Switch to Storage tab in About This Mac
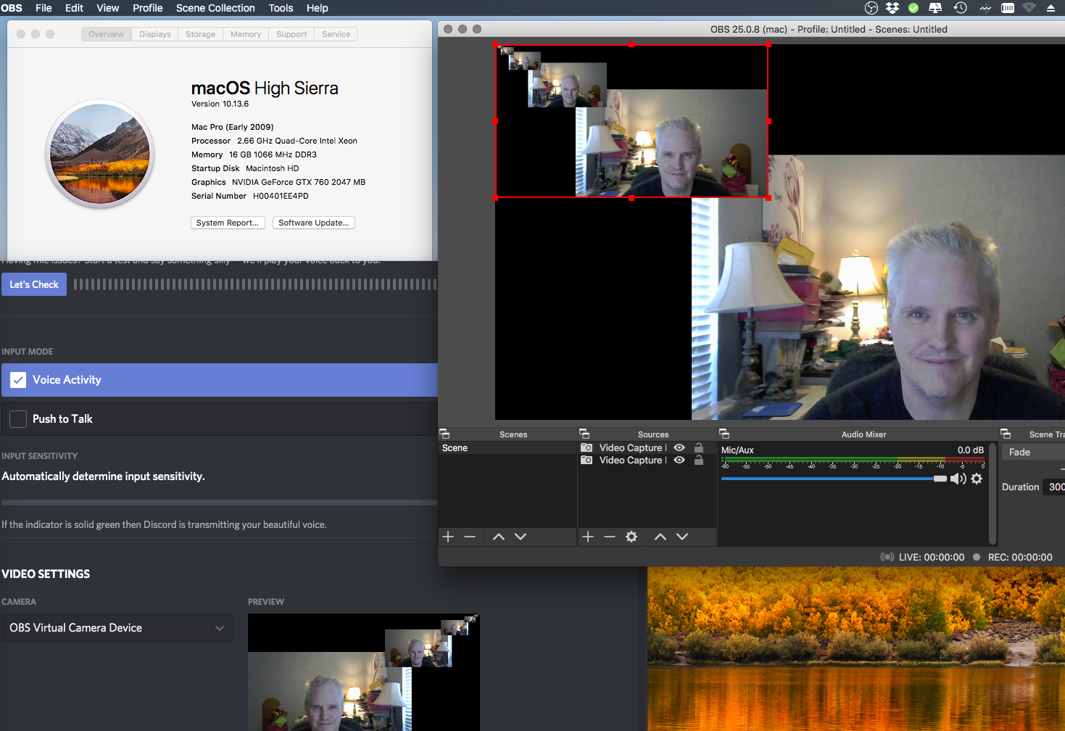The height and width of the screenshot is (731, 1065). coord(201,34)
